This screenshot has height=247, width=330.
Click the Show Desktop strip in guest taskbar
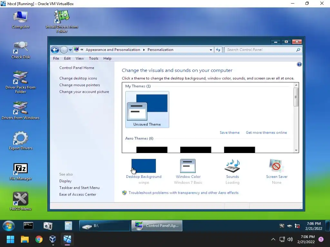(x=327, y=226)
